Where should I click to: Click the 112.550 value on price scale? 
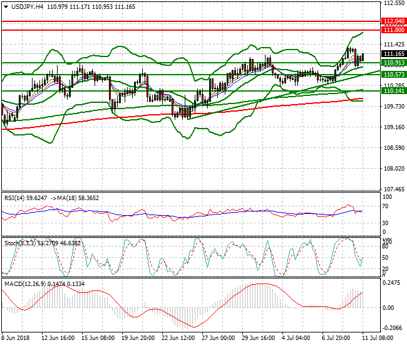pyautogui.click(x=393, y=3)
